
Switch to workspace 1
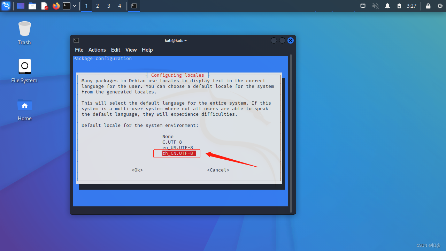[86, 6]
